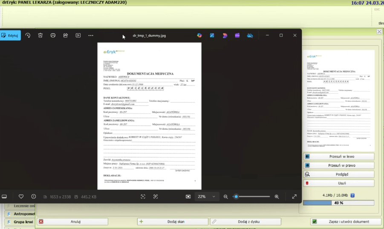Screen dimensions: 384x229
Task: Click the Edytuj edit image button
Action: point(10,35)
